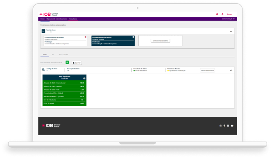The width and height of the screenshot is (272, 158).
Task: Click the Exportar button
Action: [77, 63]
